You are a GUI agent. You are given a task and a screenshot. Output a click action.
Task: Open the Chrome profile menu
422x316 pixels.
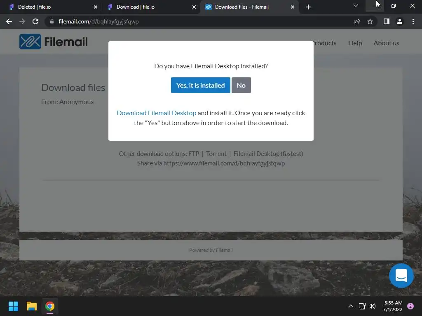click(400, 21)
